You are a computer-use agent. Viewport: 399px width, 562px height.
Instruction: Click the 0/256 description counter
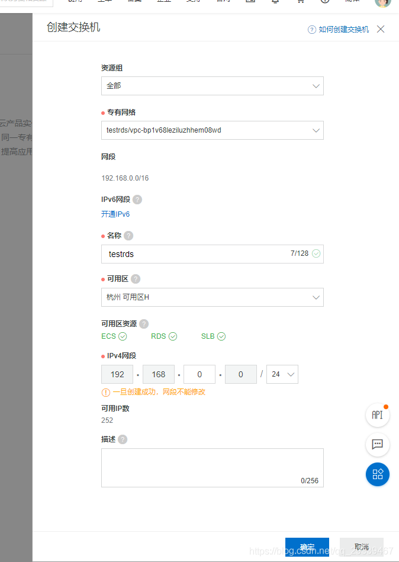[310, 481]
